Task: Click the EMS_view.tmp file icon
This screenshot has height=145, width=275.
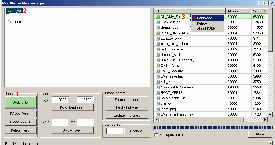Action: 158,71
